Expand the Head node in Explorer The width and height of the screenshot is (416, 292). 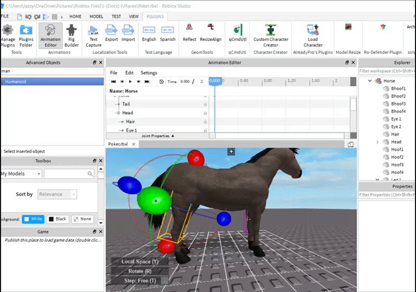378,142
